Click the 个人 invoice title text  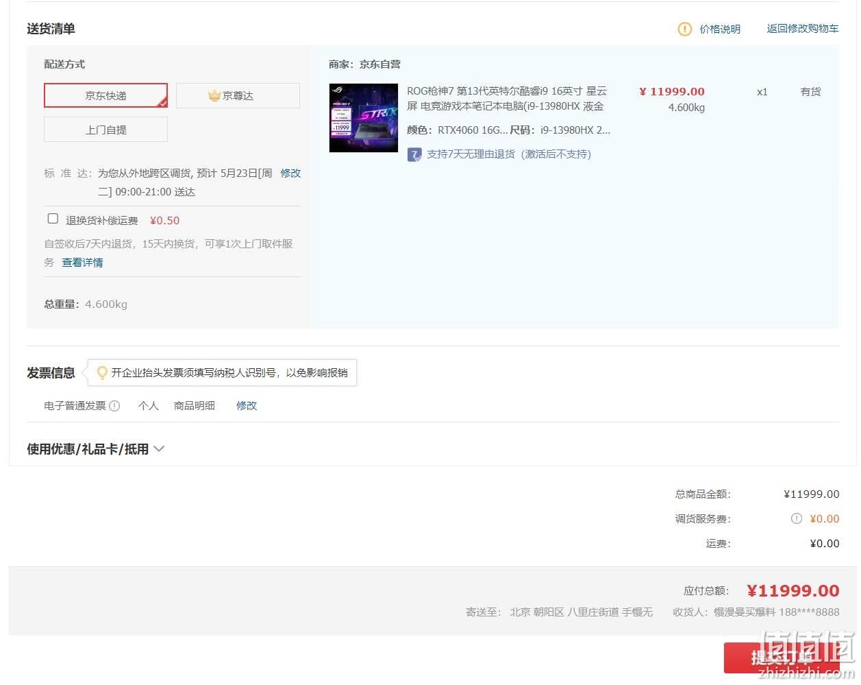(148, 406)
